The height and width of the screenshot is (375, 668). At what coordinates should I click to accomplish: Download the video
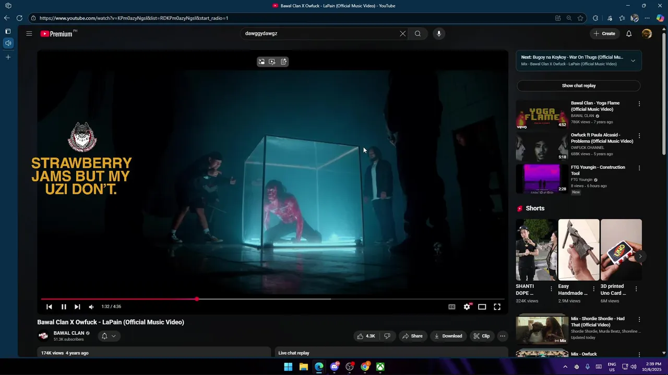click(448, 336)
